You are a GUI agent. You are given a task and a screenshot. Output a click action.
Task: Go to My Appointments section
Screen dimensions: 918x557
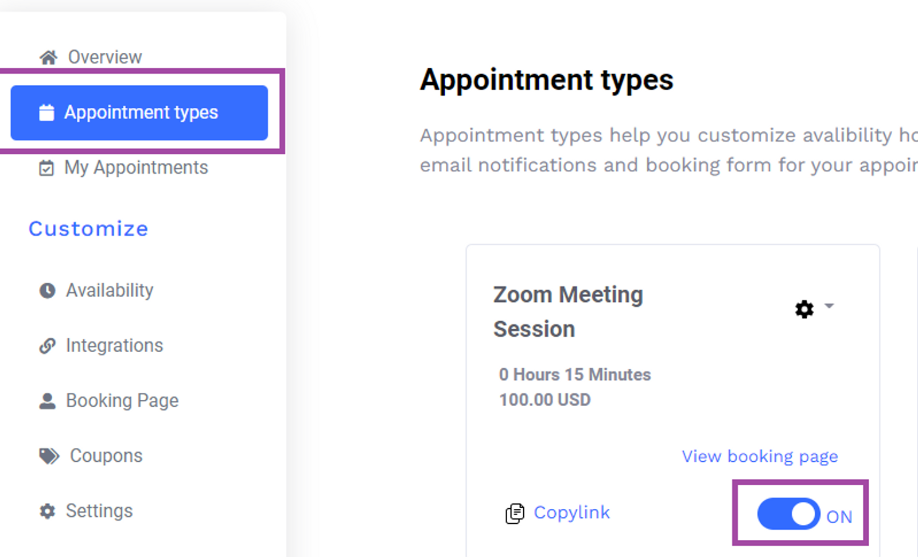[x=136, y=168]
